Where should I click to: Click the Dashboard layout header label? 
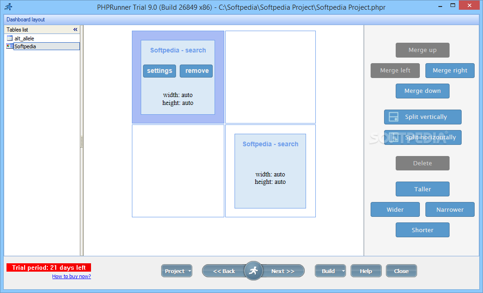click(26, 20)
